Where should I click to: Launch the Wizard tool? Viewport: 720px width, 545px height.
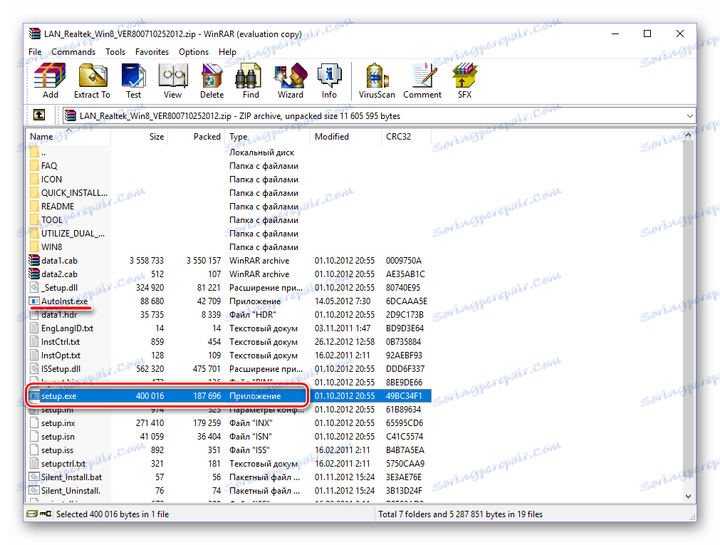290,81
